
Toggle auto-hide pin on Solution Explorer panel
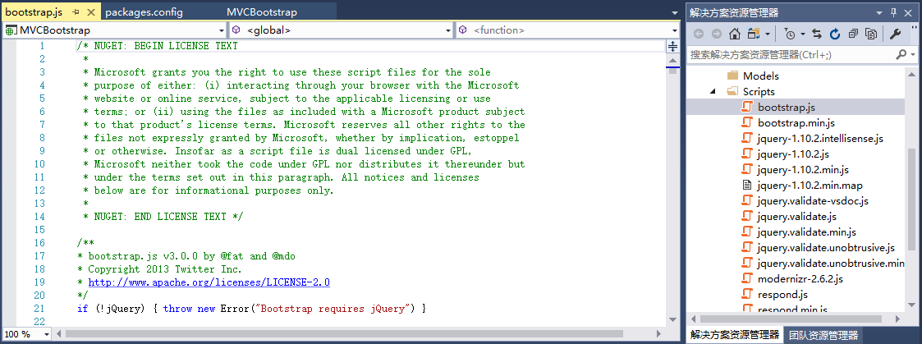tap(895, 12)
